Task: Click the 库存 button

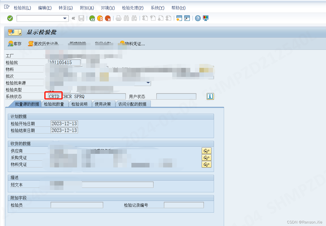Action: point(15,44)
